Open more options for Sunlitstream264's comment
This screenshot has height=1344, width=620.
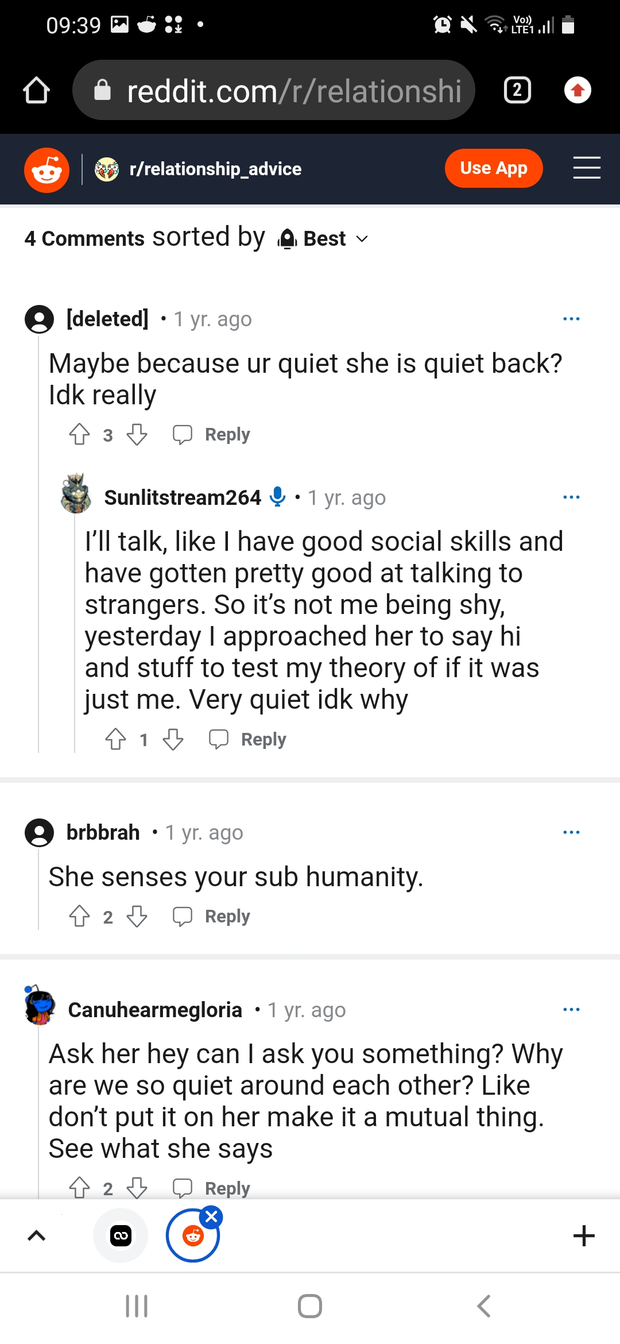coord(571,497)
